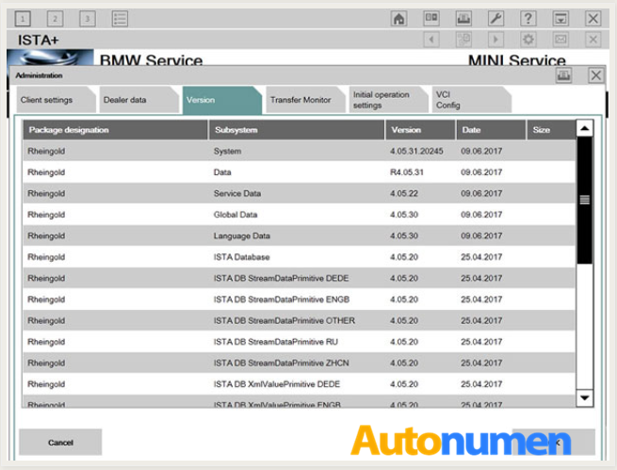This screenshot has height=470, width=617.
Task: Click the Size column header
Action: 551,130
